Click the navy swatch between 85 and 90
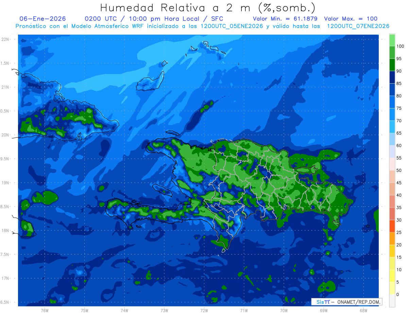 (392, 77)
